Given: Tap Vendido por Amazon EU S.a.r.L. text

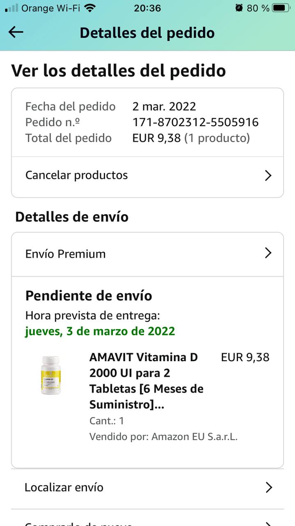Looking at the screenshot, I should (163, 436).
